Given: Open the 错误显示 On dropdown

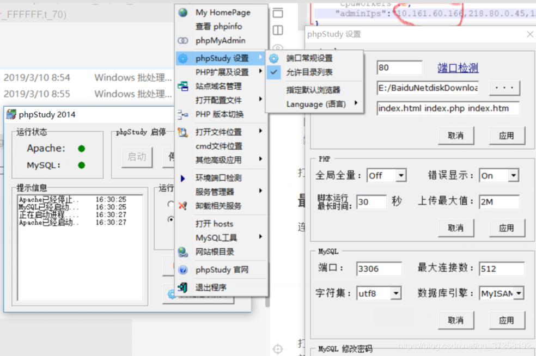Looking at the screenshot, I should (513, 176).
